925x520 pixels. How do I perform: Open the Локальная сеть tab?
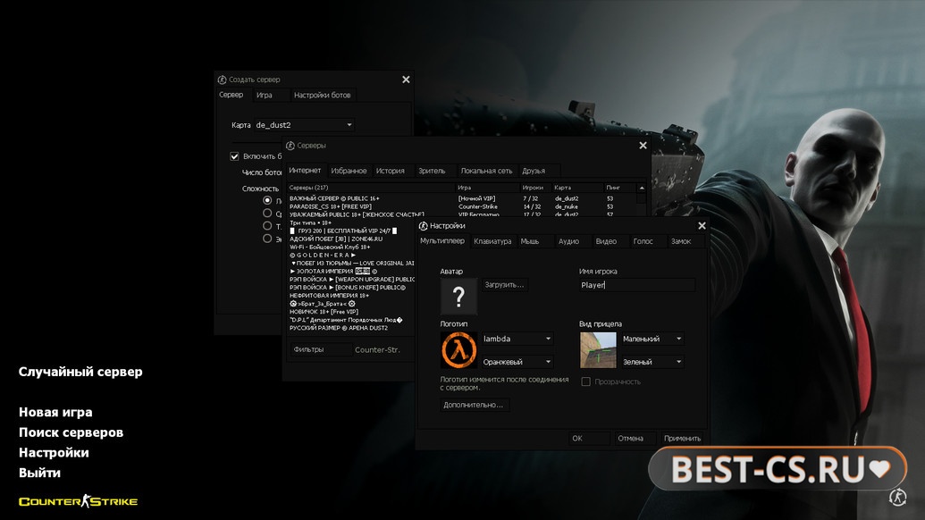(487, 171)
